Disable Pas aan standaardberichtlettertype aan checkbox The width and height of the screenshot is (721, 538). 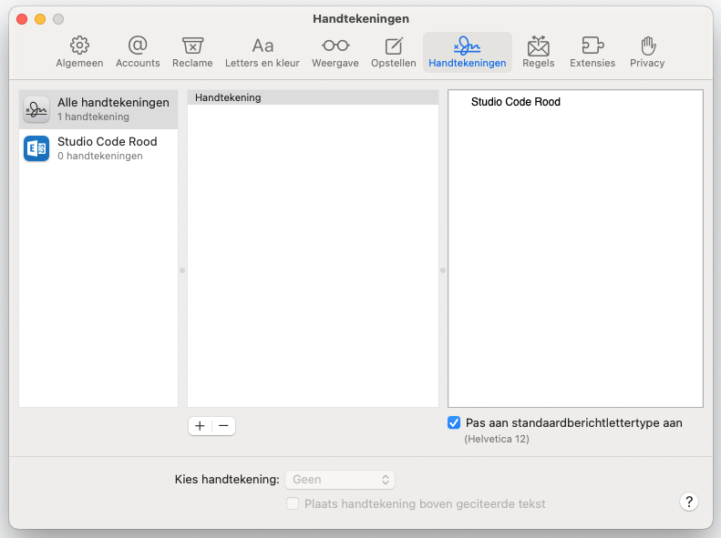(x=454, y=423)
